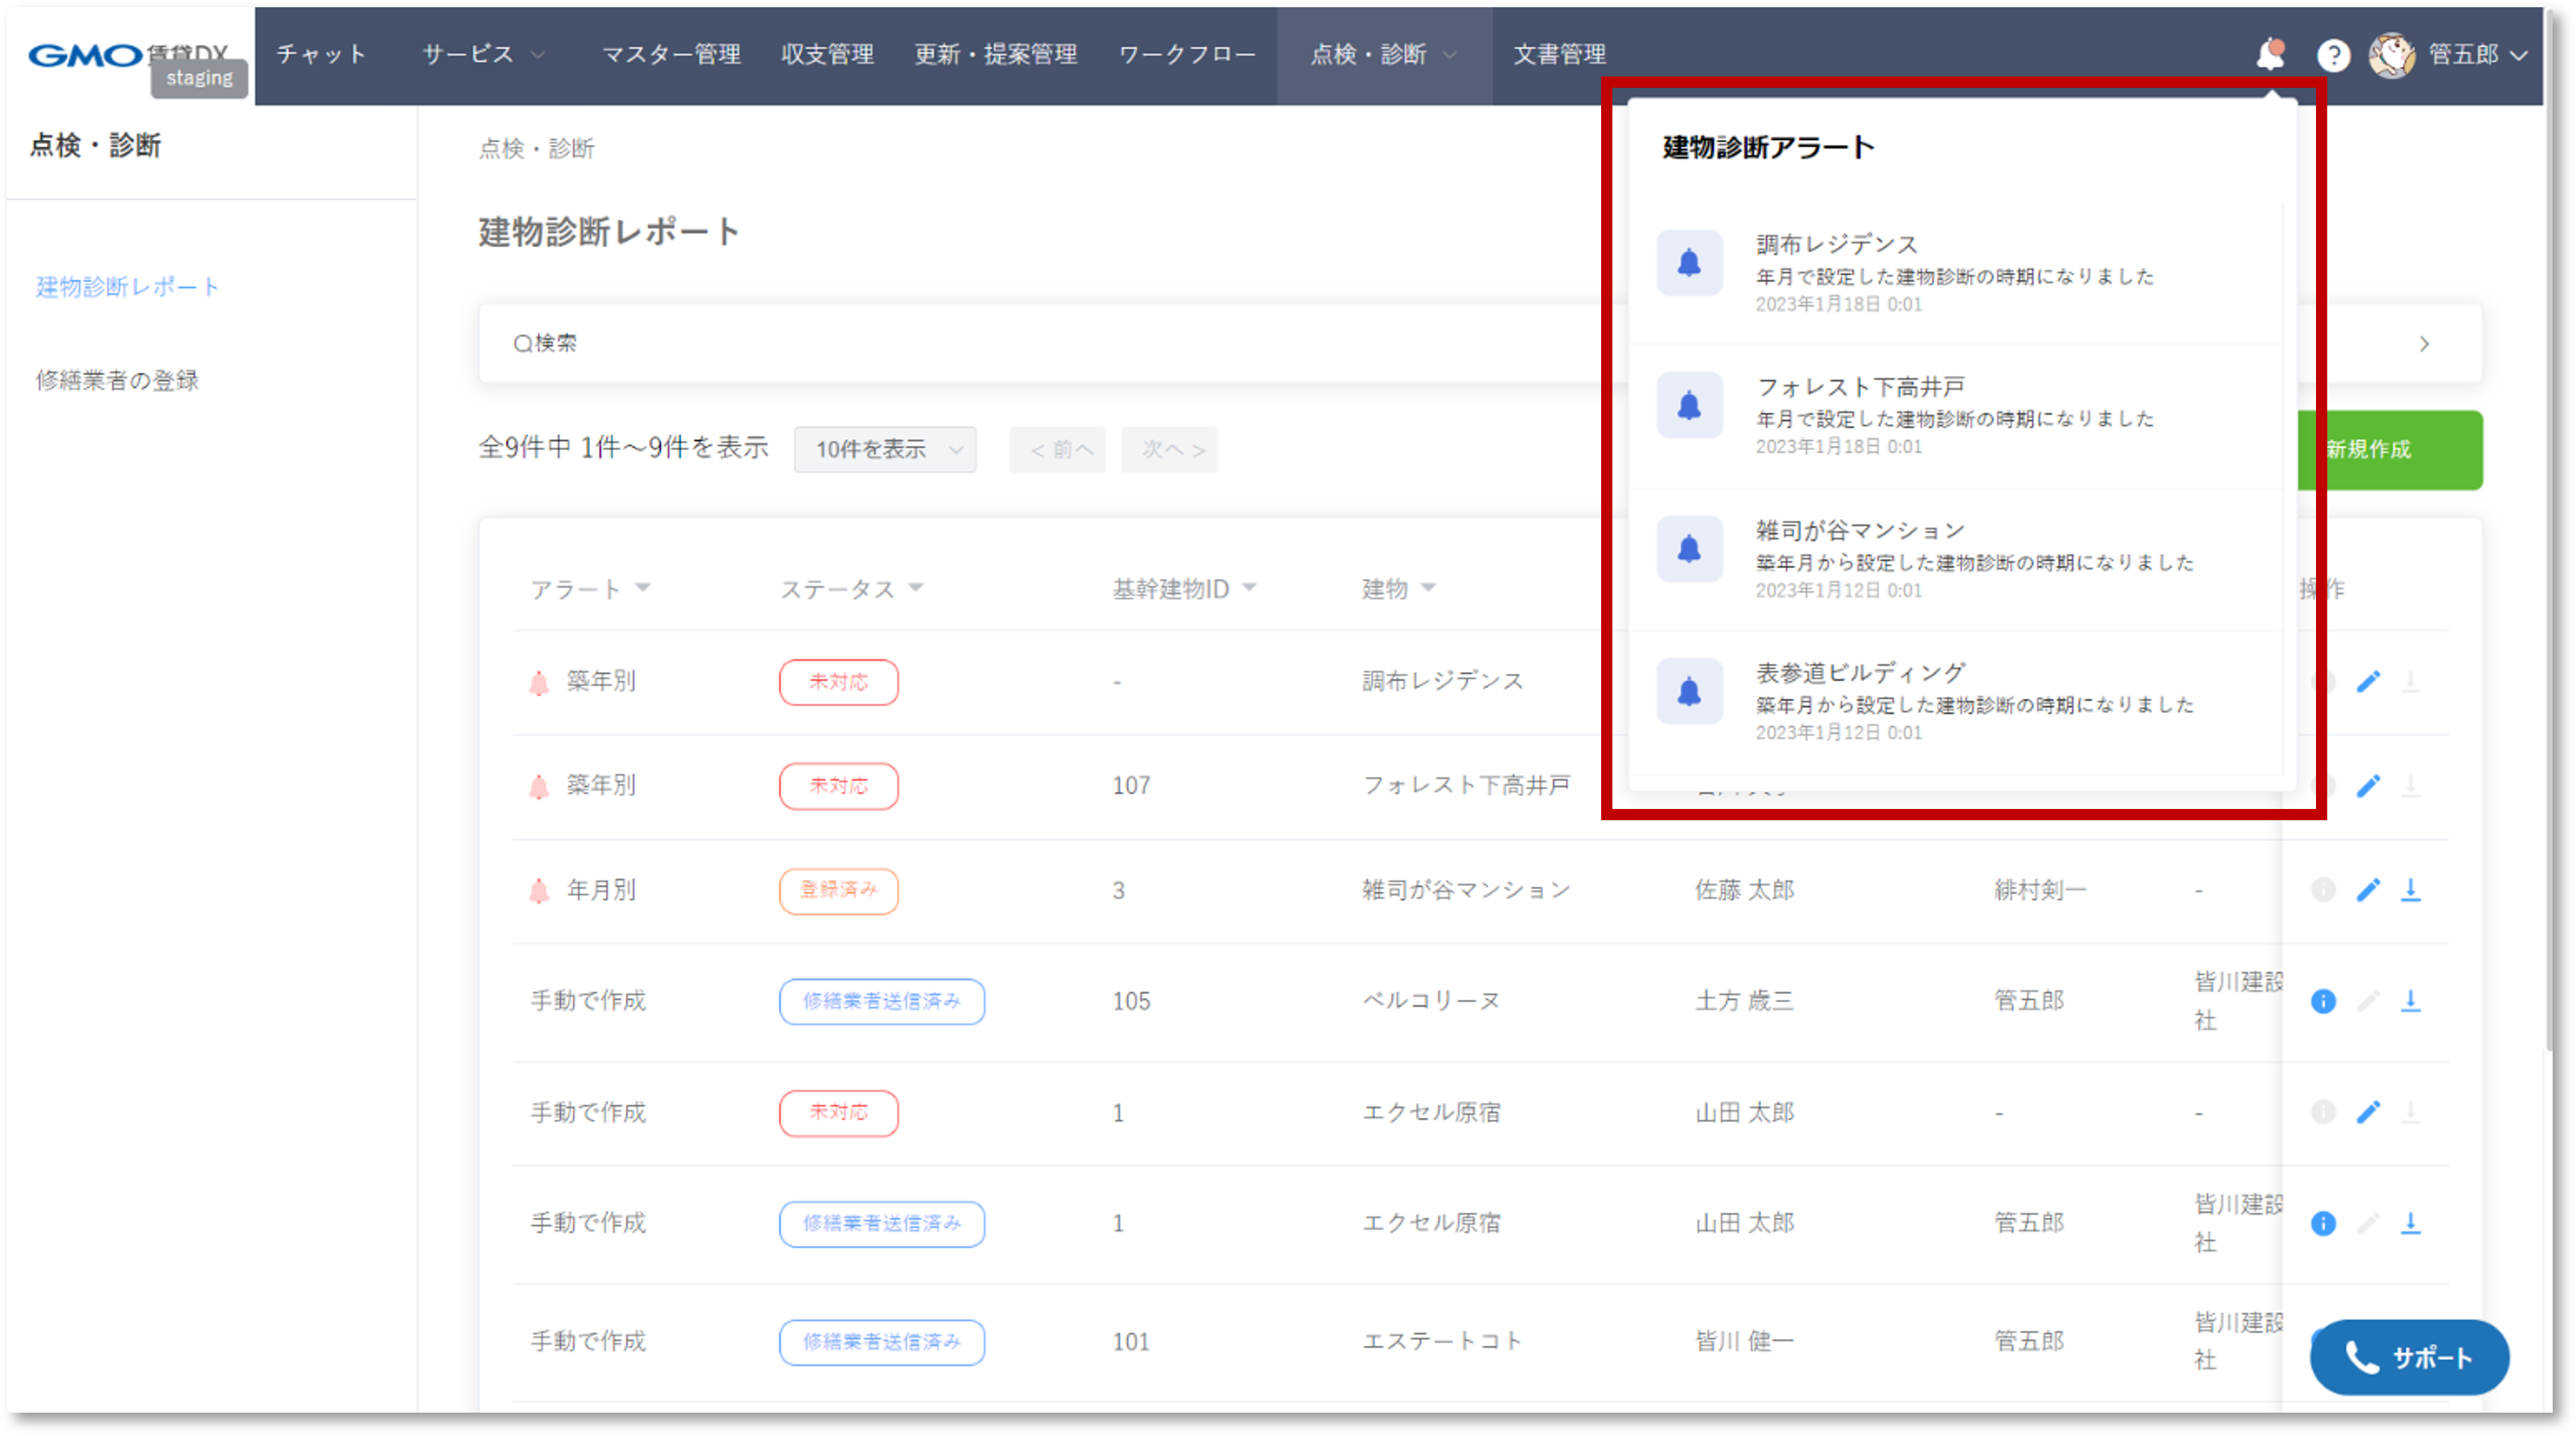Image resolution: width=2576 pixels, height=1436 pixels.
Task: Download the エステートコト report via download icon
Action: coord(2412,1342)
